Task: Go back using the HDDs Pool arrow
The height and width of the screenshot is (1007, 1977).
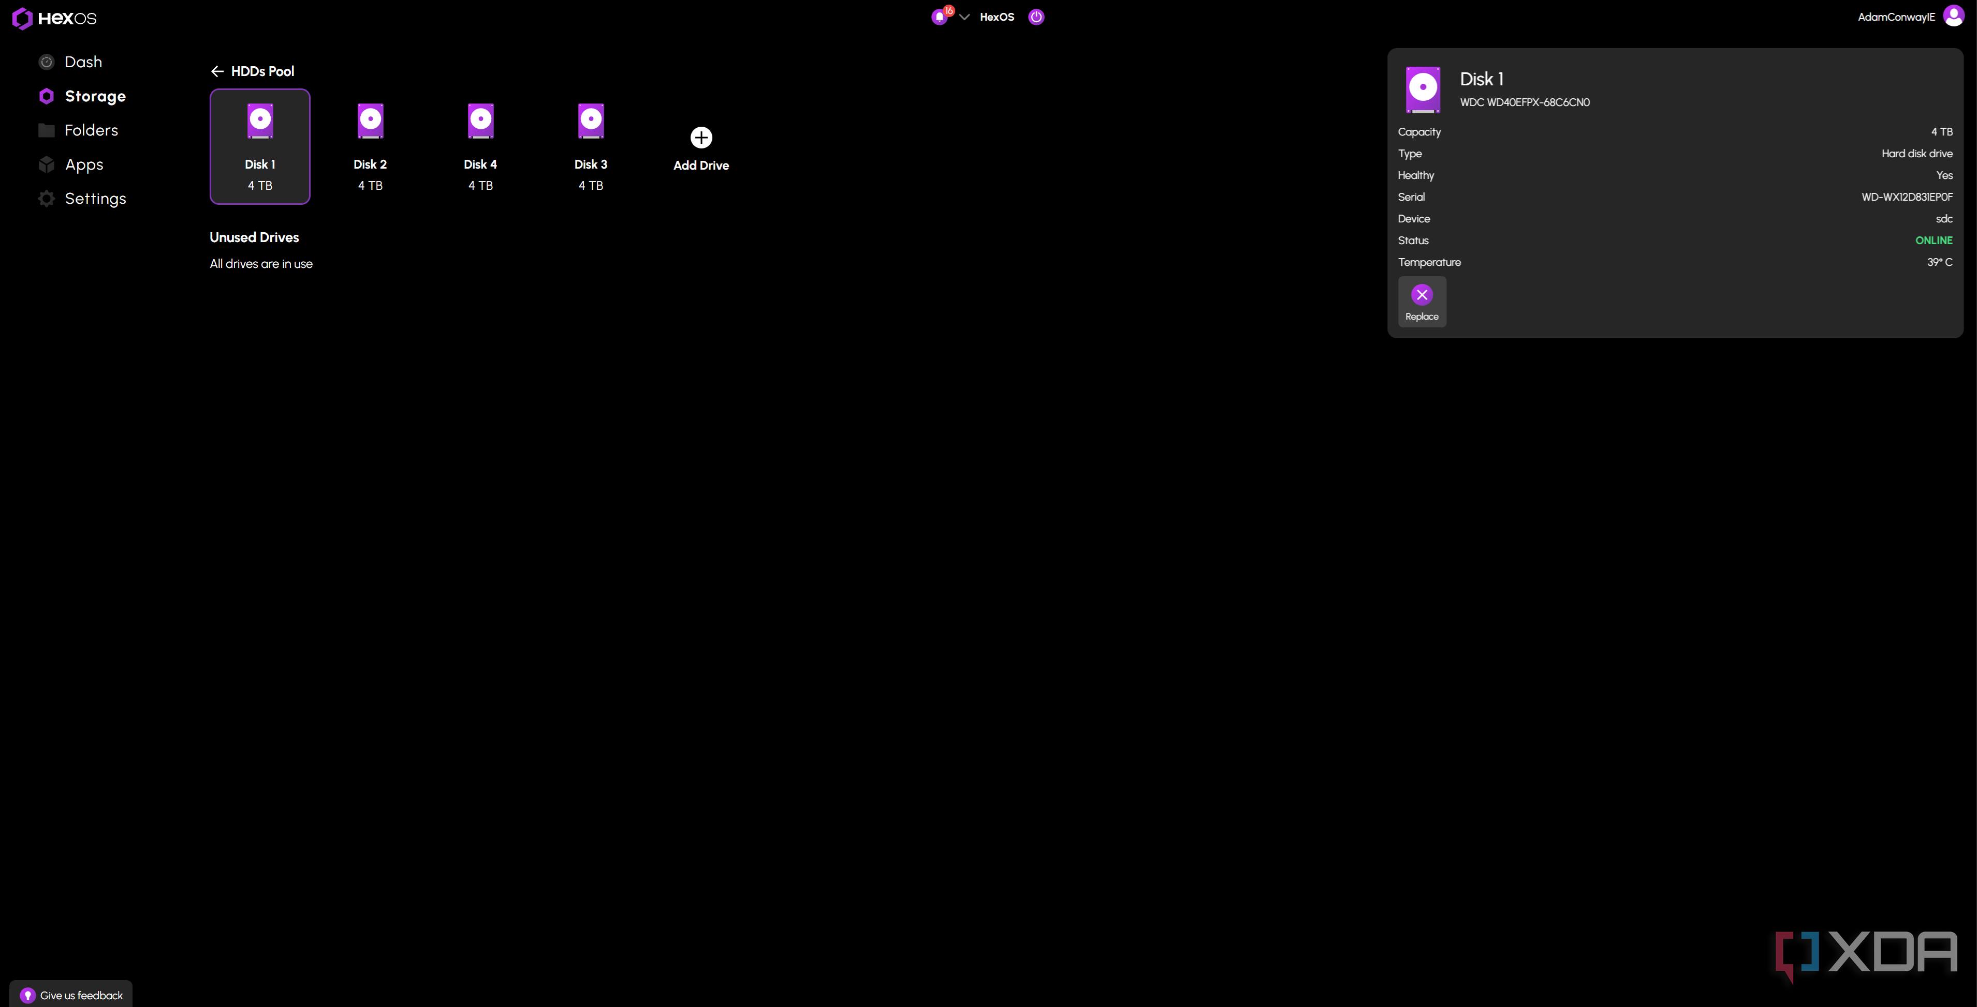Action: point(217,71)
